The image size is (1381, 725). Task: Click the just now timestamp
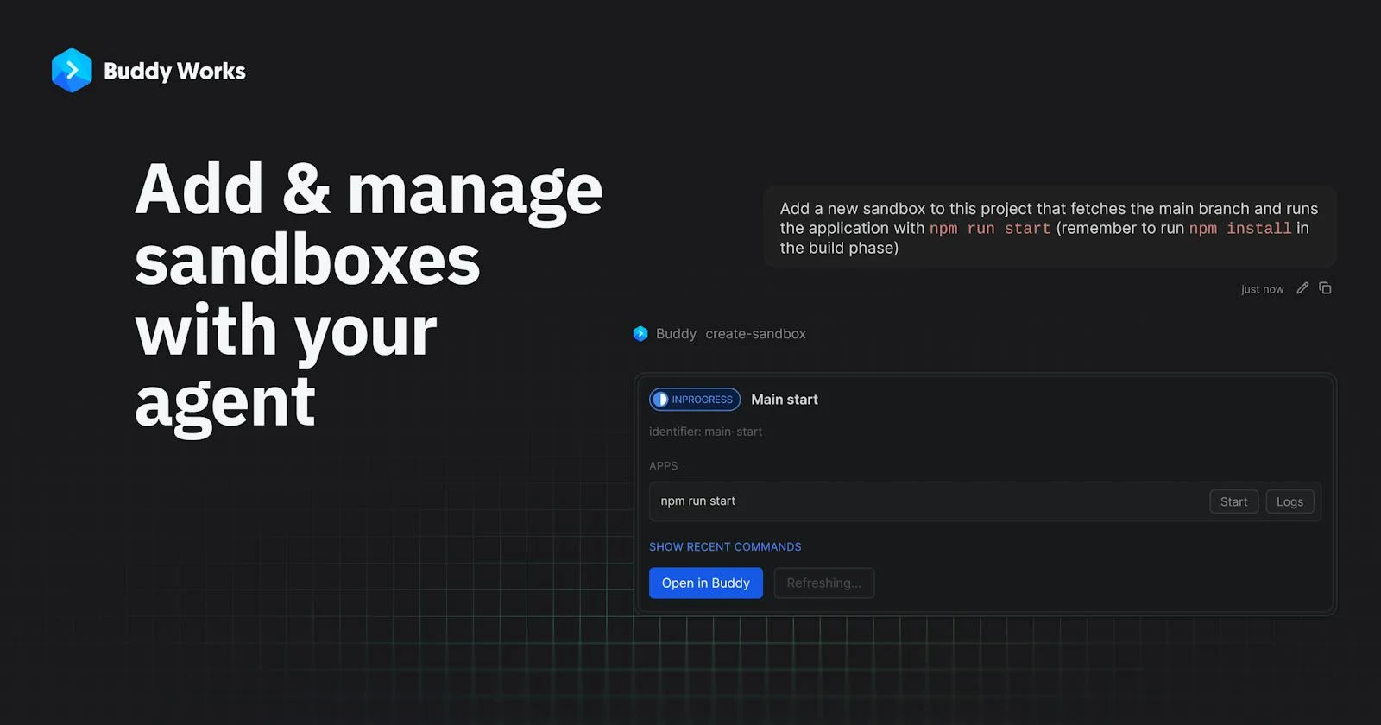(1262, 289)
